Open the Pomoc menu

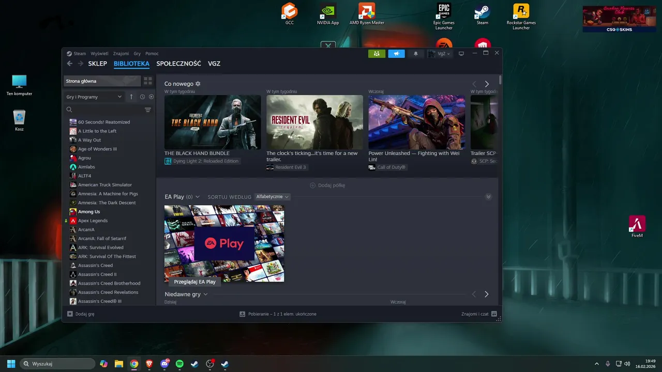[x=152, y=54]
